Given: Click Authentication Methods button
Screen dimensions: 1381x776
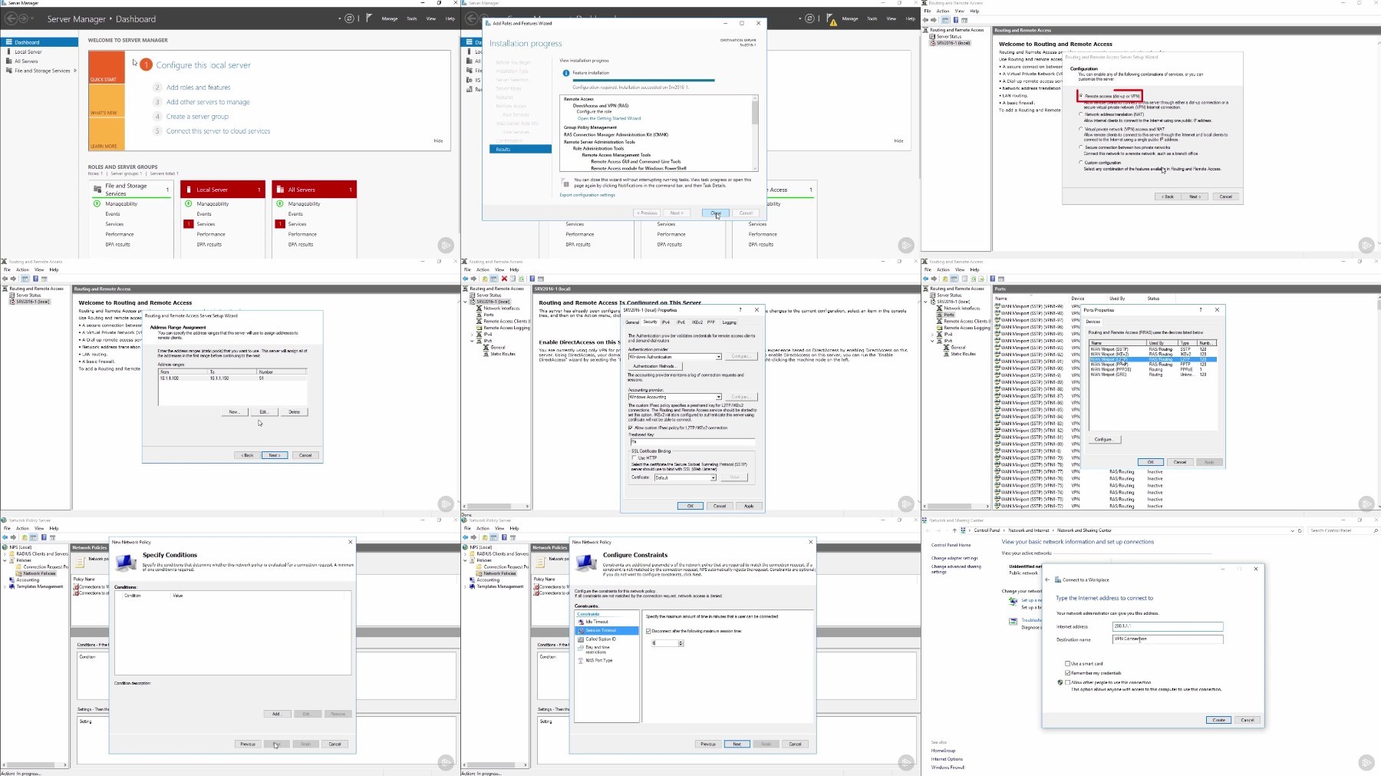Looking at the screenshot, I should (x=654, y=366).
